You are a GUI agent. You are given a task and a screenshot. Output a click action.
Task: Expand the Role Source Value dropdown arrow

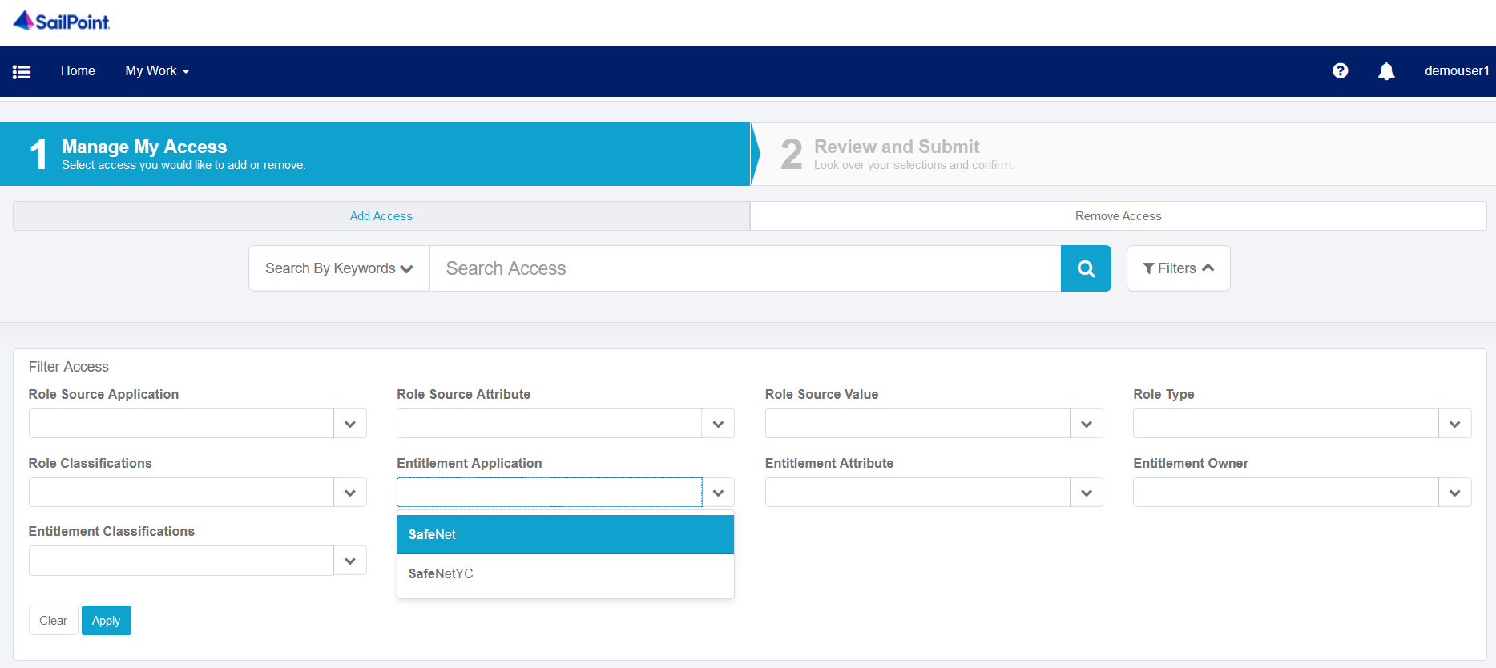point(1087,424)
